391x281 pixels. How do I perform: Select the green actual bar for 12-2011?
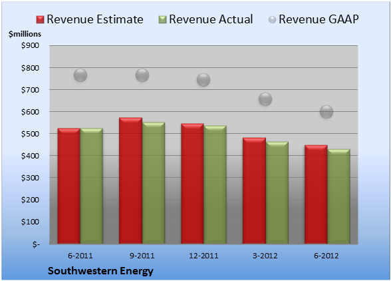[x=215, y=184]
